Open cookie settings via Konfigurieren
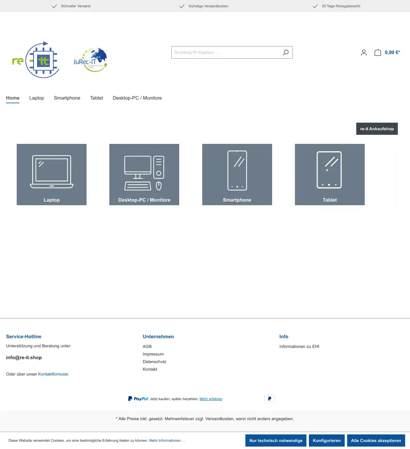The width and height of the screenshot is (410, 449). pos(326,440)
